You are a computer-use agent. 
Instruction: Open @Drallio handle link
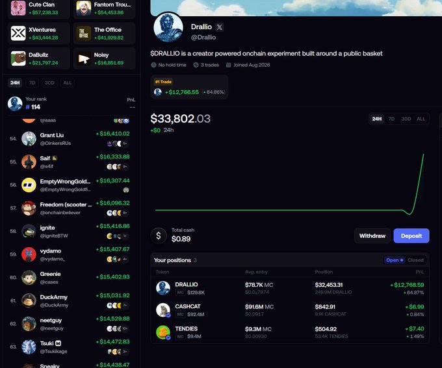[x=203, y=38]
